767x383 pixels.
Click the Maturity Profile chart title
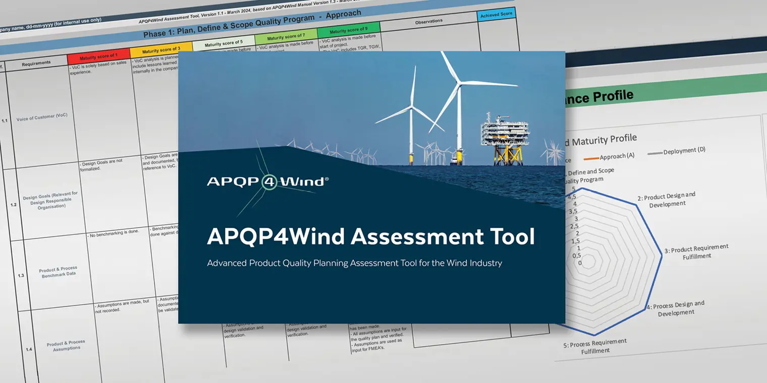600,138
